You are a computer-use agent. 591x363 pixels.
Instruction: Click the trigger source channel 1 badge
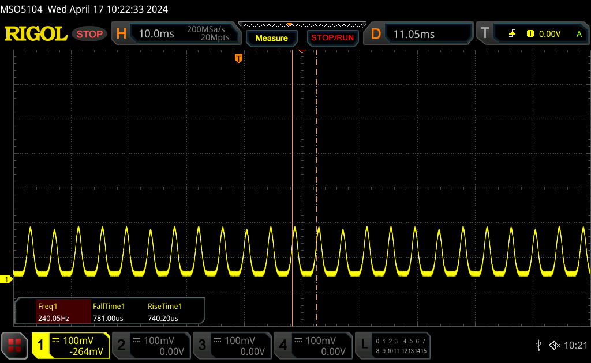coord(530,33)
